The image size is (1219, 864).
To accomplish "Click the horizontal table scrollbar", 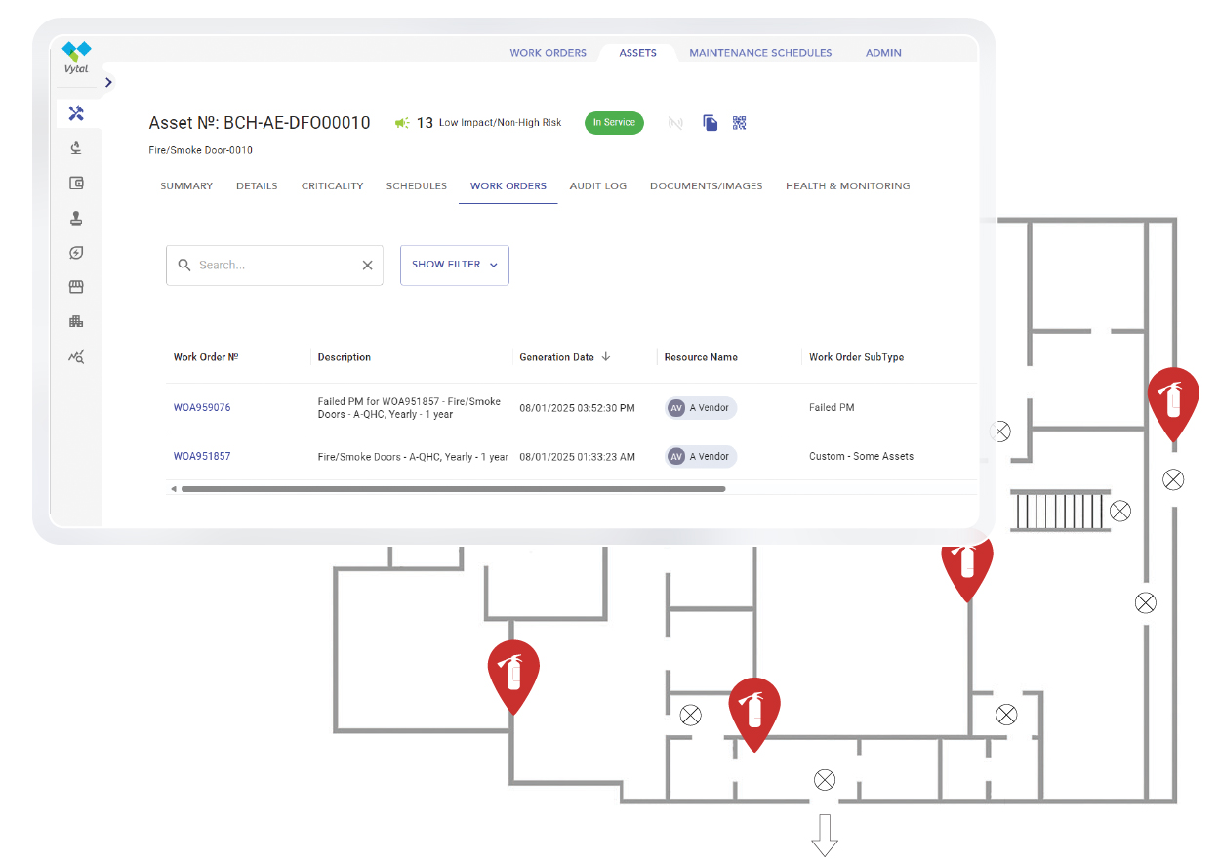I will (453, 489).
